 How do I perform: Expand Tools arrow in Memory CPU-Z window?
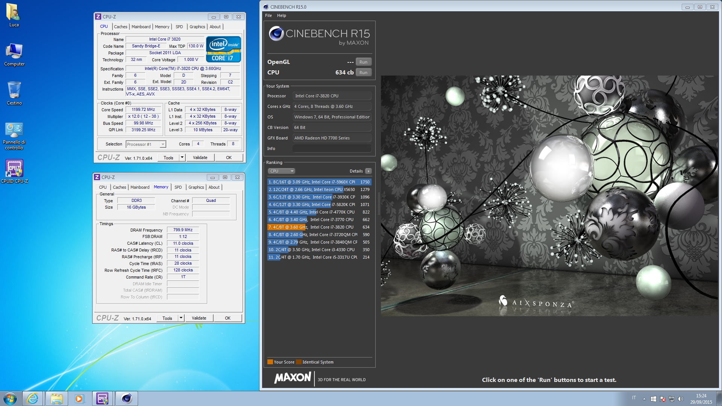point(181,318)
